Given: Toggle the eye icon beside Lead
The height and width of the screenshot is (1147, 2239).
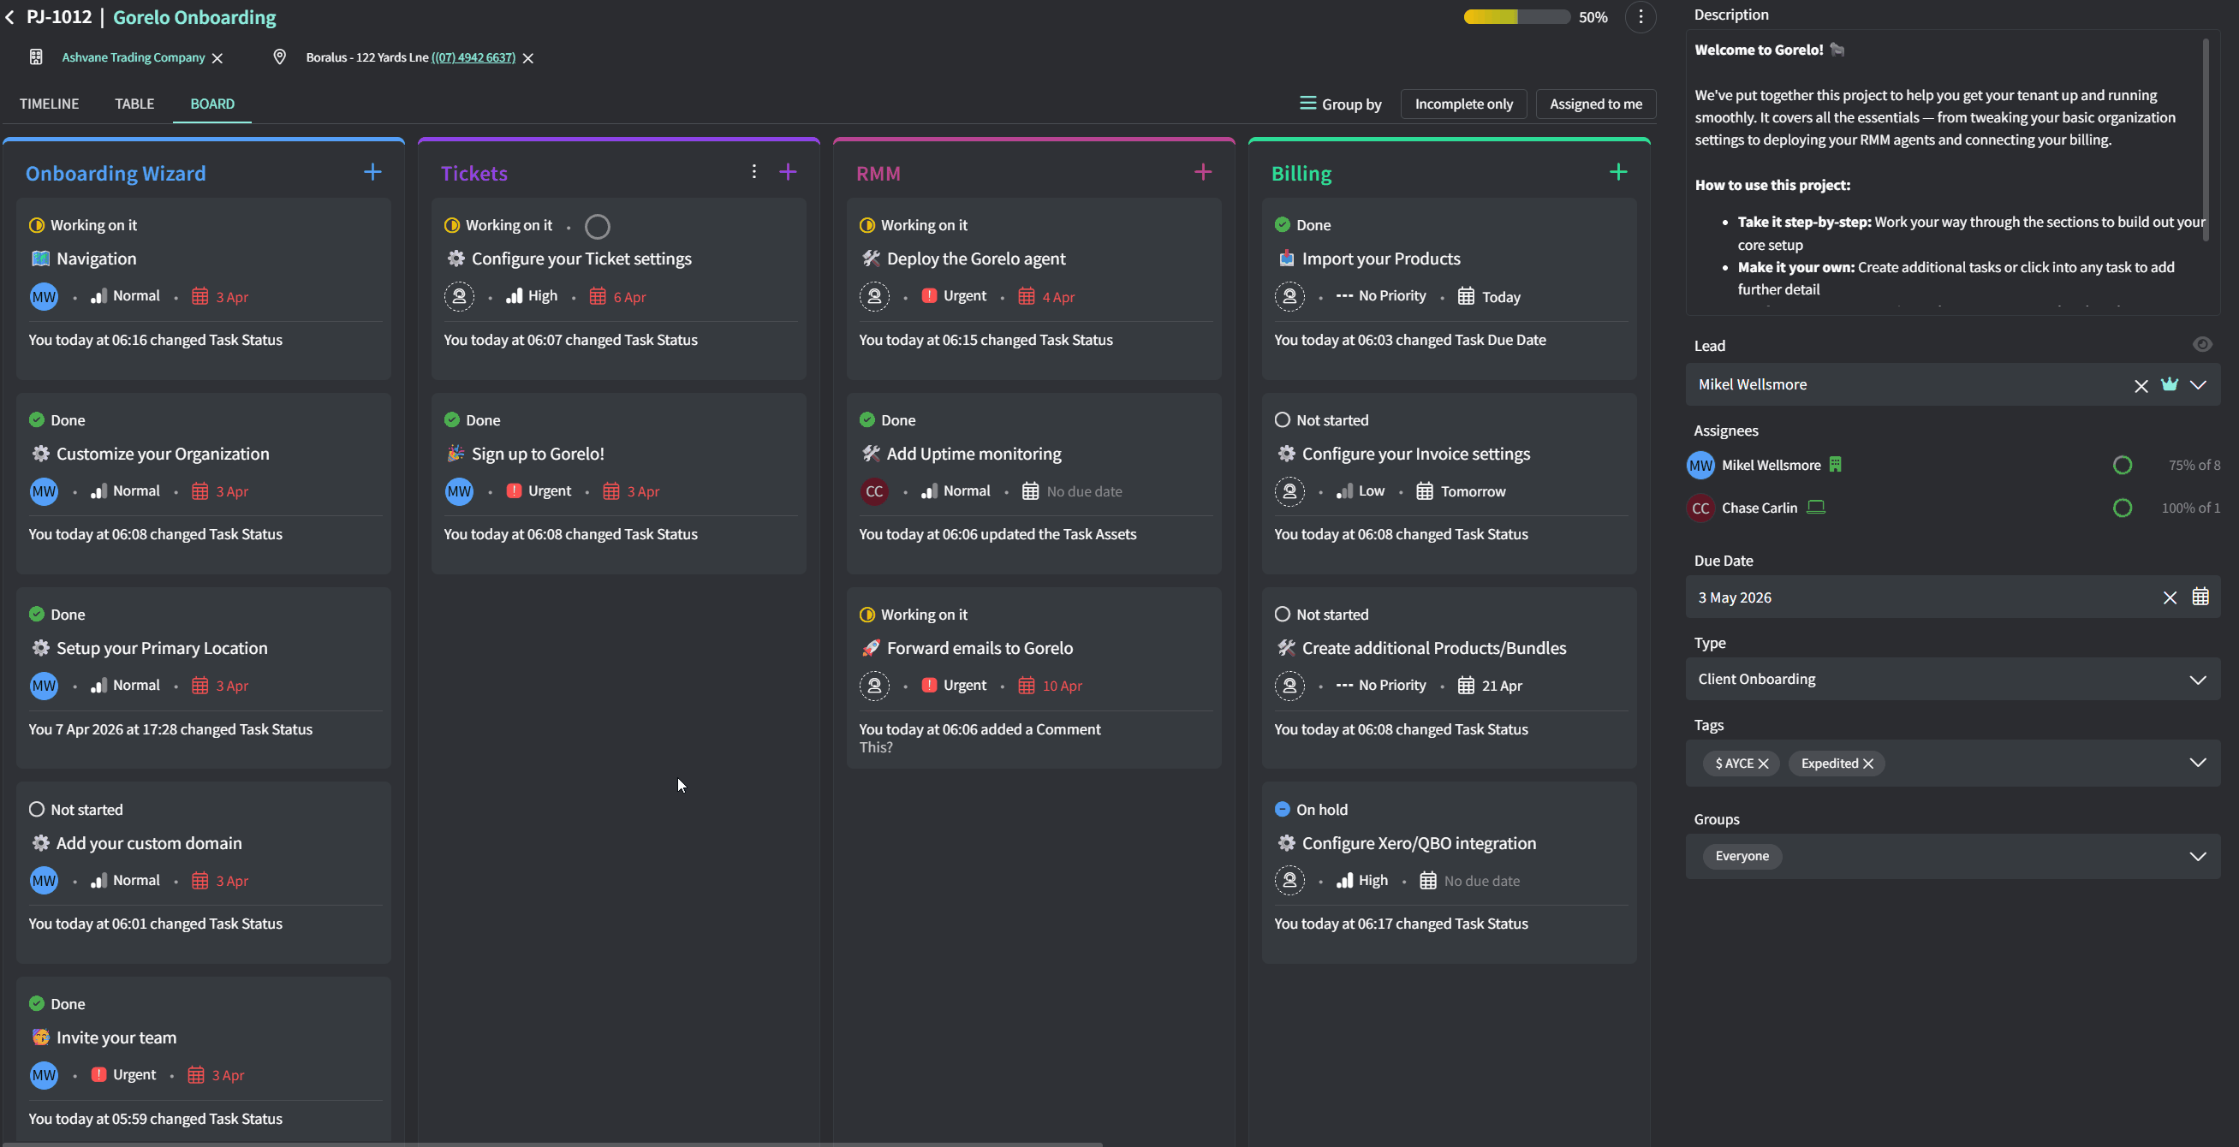Looking at the screenshot, I should click(x=2200, y=345).
